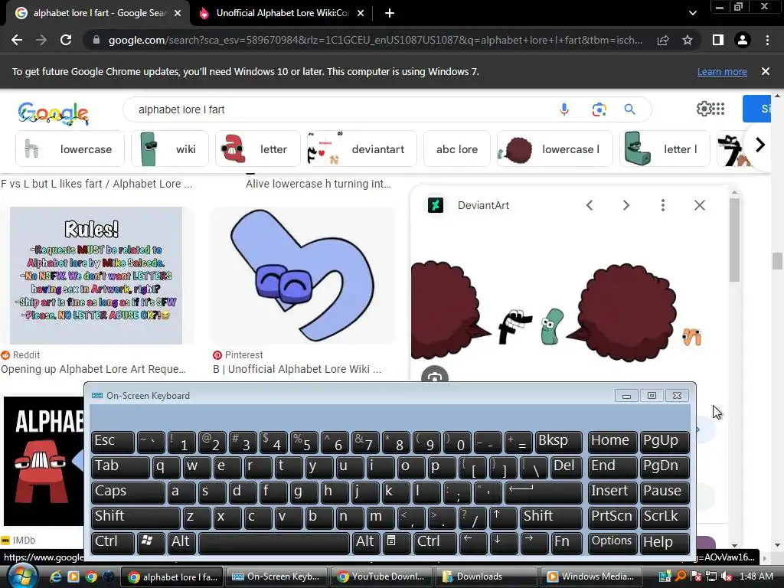Screen dimensions: 784x588
Task: Click the Insert key on On-Screen Keyboard
Action: point(612,492)
